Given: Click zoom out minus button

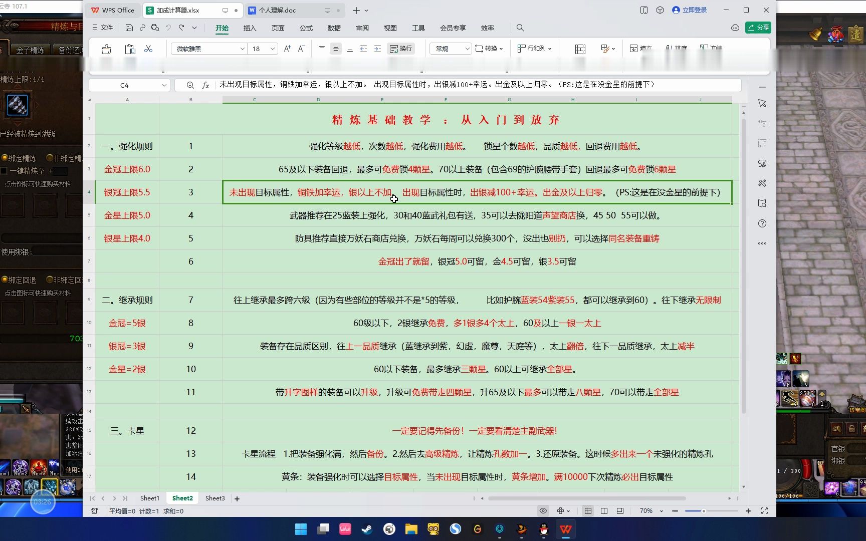Looking at the screenshot, I should pos(675,511).
